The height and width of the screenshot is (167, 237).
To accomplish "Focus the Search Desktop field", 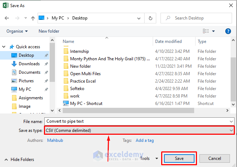I will [196, 18].
